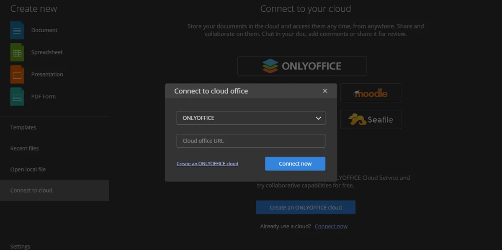Click the Document file icon
This screenshot has width=502, height=250.
tap(17, 30)
